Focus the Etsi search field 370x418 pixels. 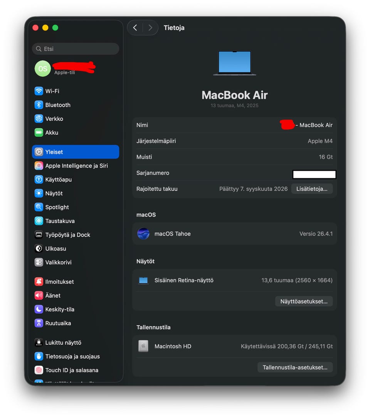point(76,49)
